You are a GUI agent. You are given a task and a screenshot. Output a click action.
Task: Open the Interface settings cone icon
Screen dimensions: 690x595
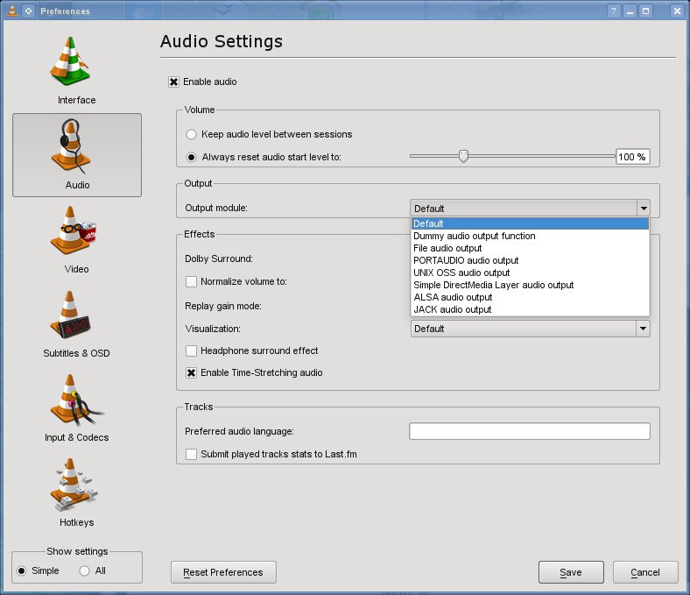click(x=69, y=61)
